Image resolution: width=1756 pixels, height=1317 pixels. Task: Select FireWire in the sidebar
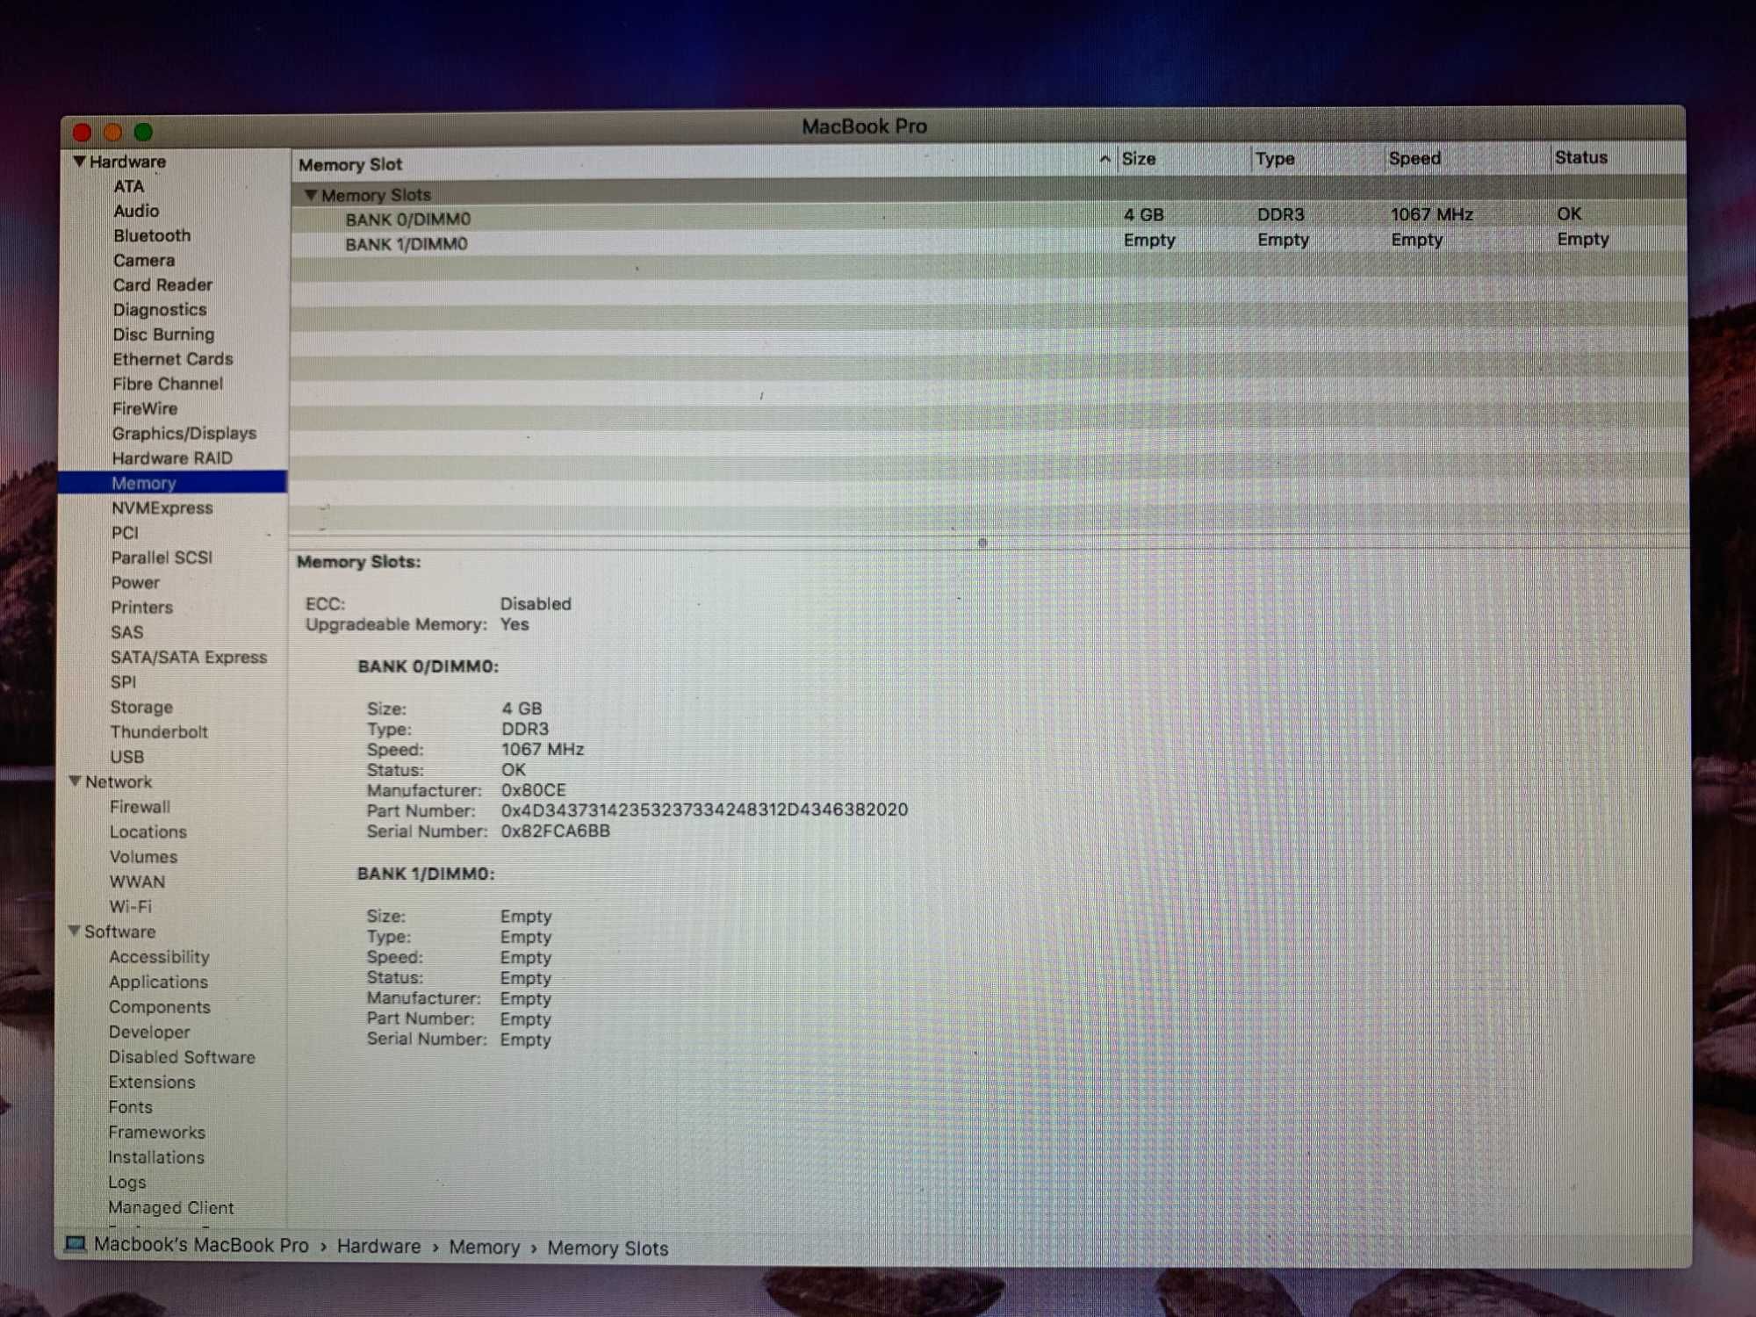pos(145,408)
